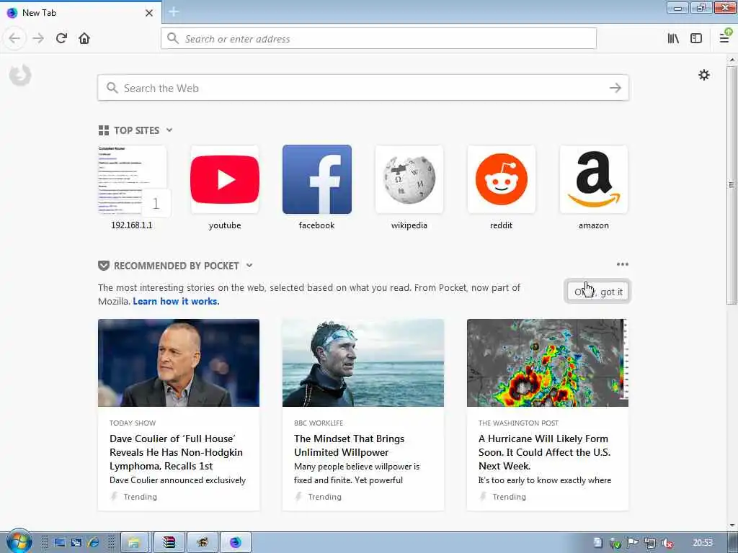The image size is (738, 553).
Task: Open new tab settings with the gear icon
Action: point(703,75)
